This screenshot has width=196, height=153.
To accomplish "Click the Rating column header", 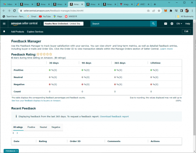I will coord(43,141).
